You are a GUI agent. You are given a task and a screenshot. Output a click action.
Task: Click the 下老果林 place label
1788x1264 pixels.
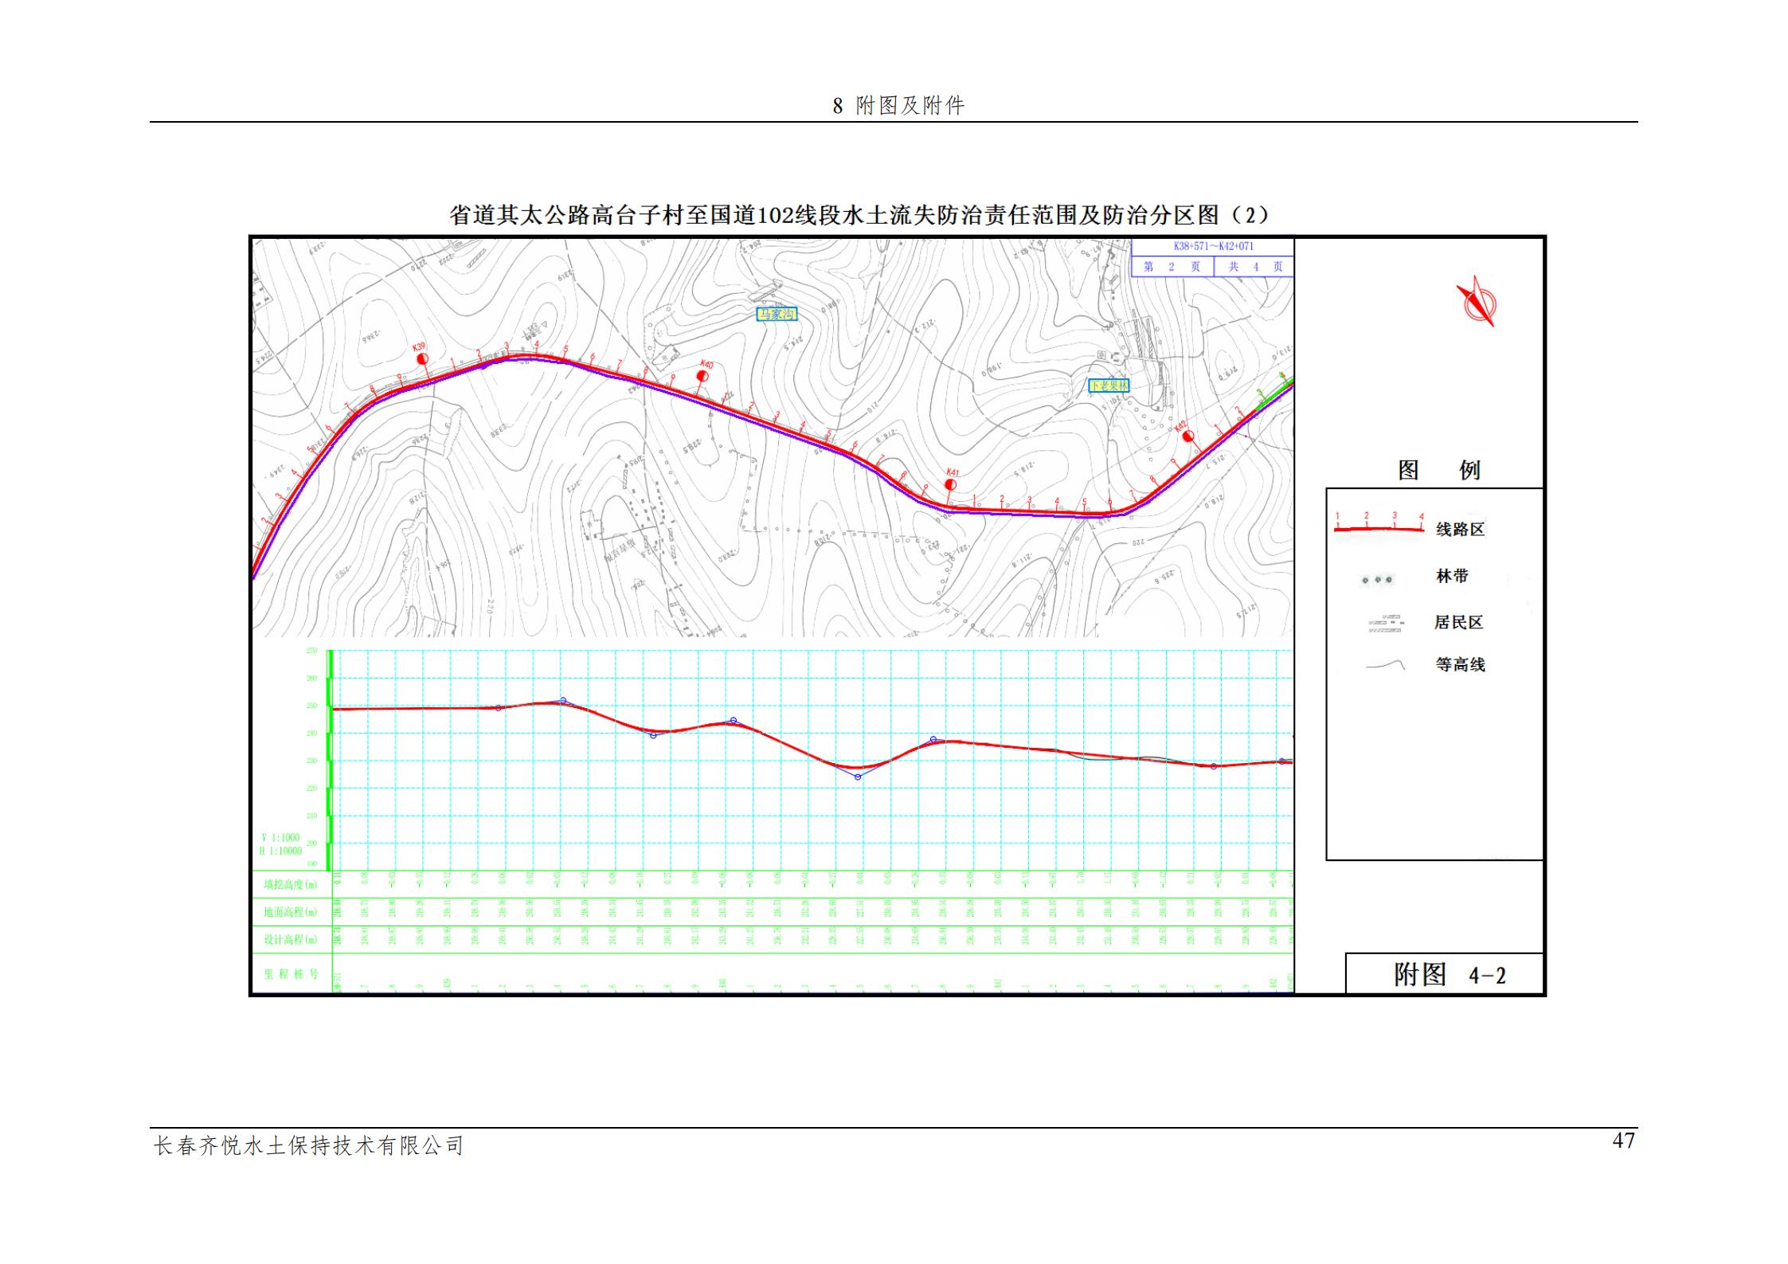click(x=1109, y=385)
